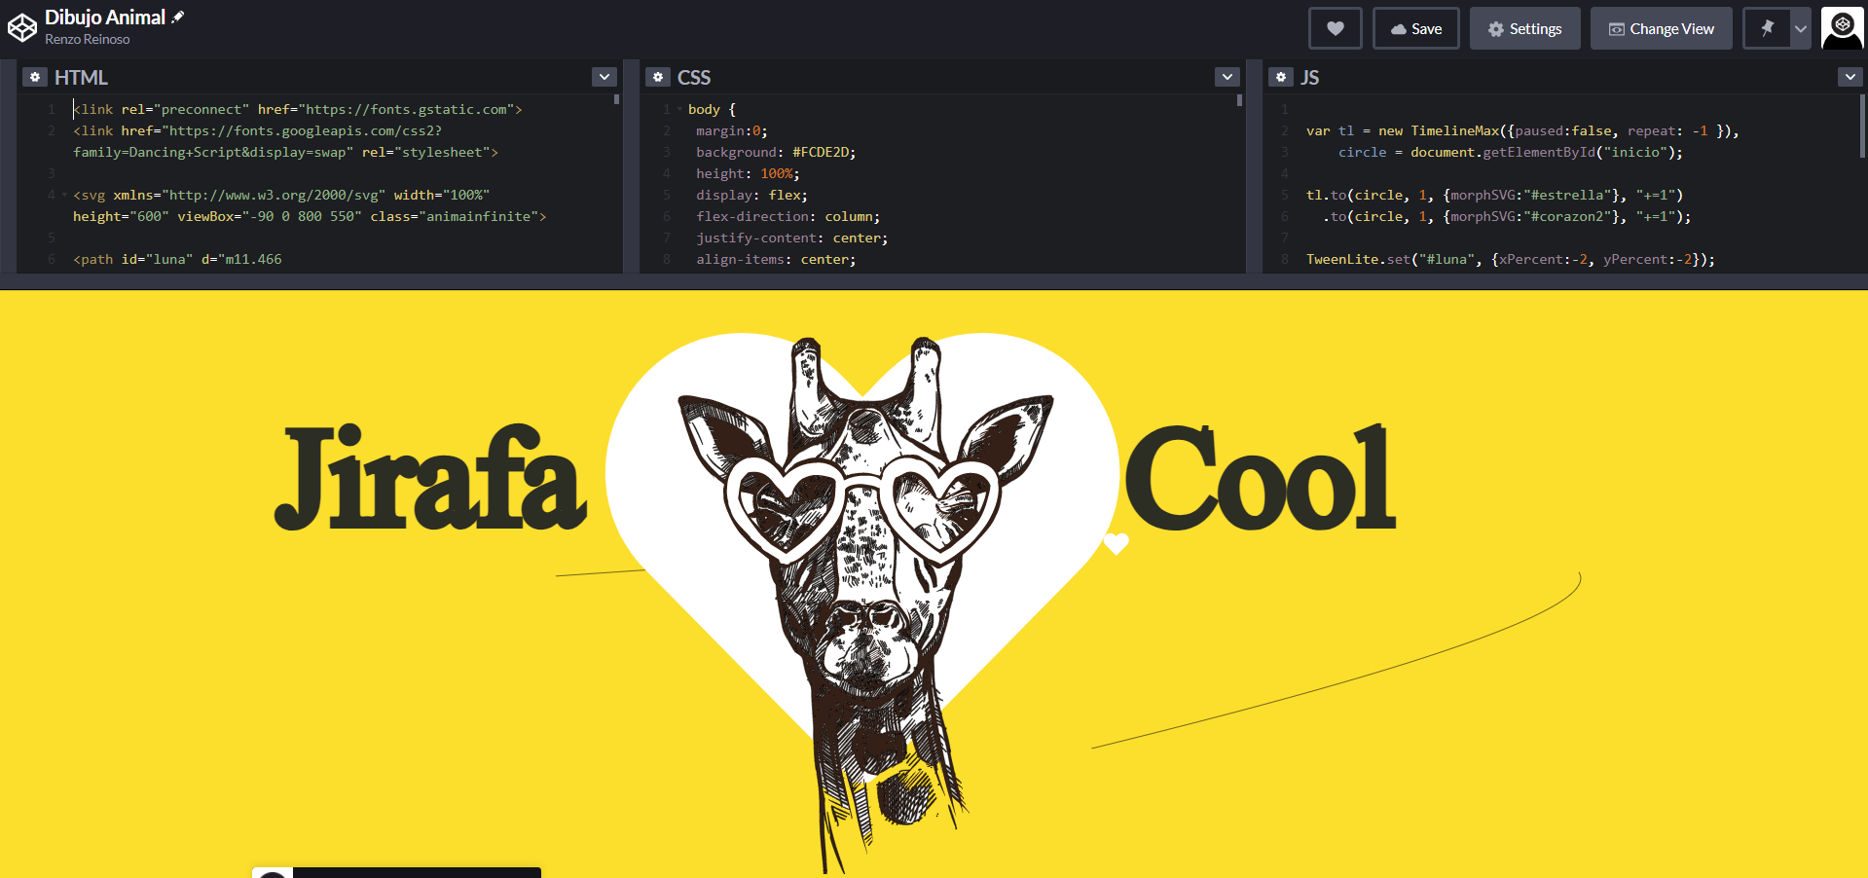The height and width of the screenshot is (878, 1868).
Task: Click the morphSVG #corazon2 line in JS
Action: (x=1506, y=216)
